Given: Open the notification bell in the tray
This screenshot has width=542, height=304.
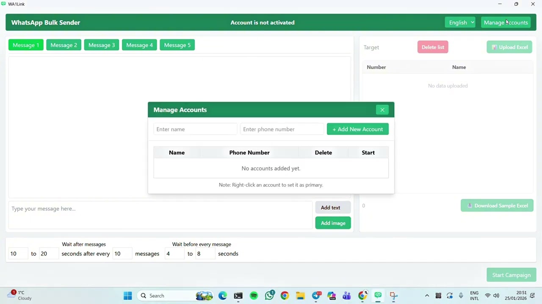Looking at the screenshot, I should 533,296.
